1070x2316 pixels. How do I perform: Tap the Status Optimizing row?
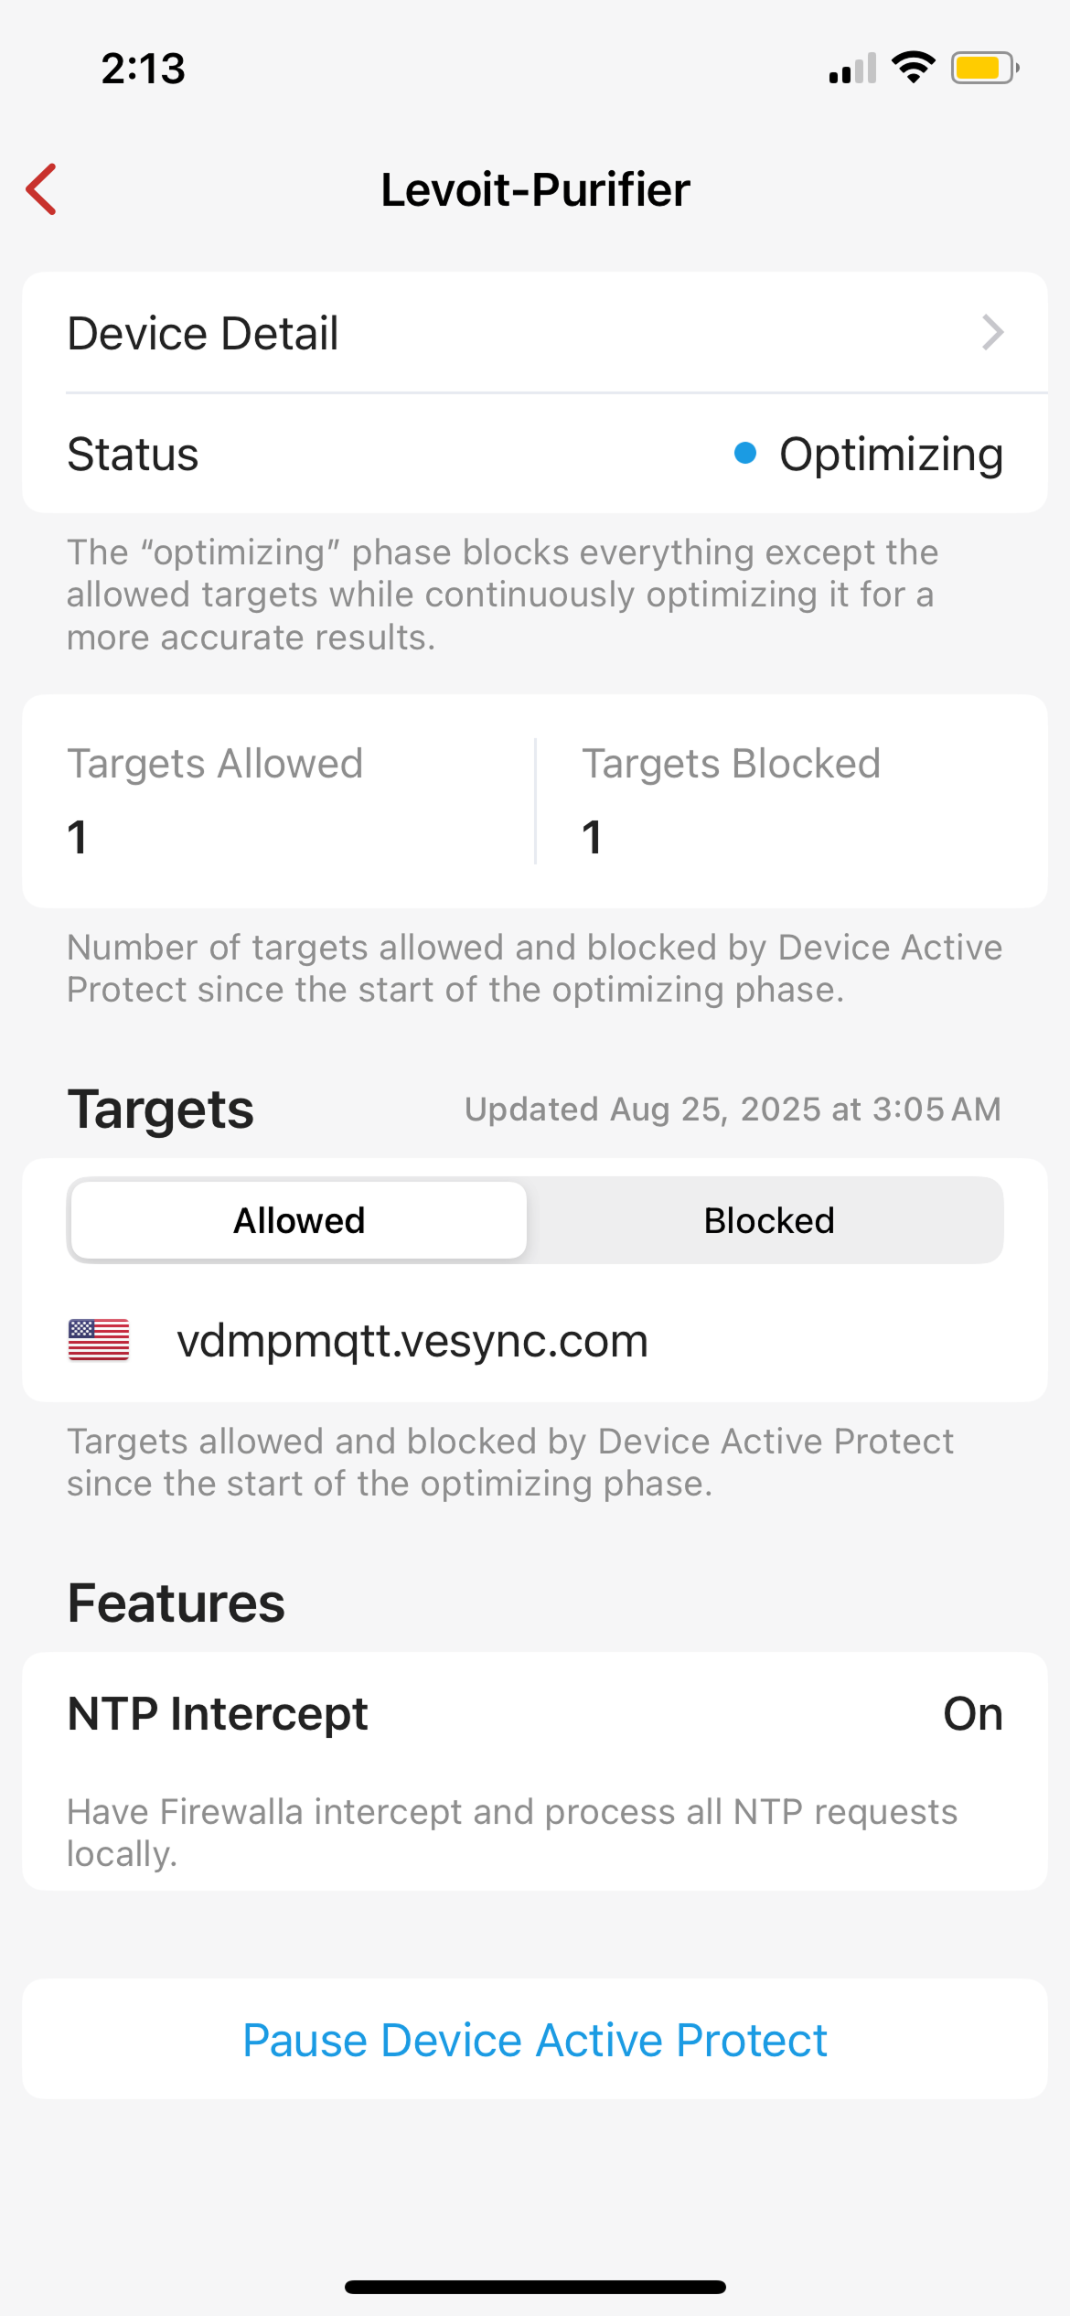coord(535,454)
